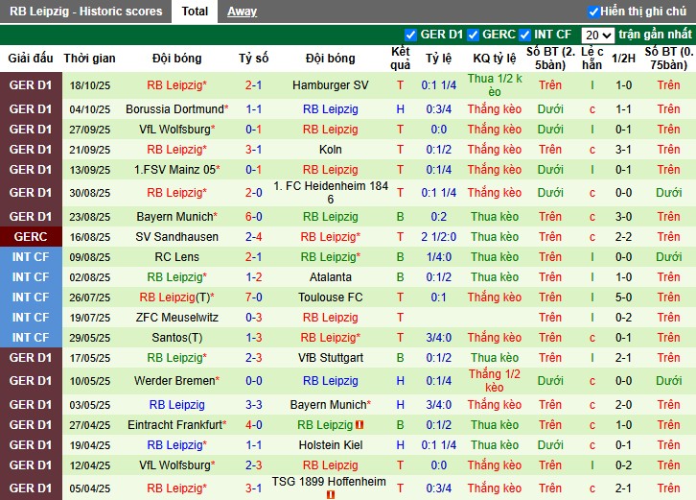Click the 3-3 score against Bayern Munich
The image size is (696, 500).
253,404
